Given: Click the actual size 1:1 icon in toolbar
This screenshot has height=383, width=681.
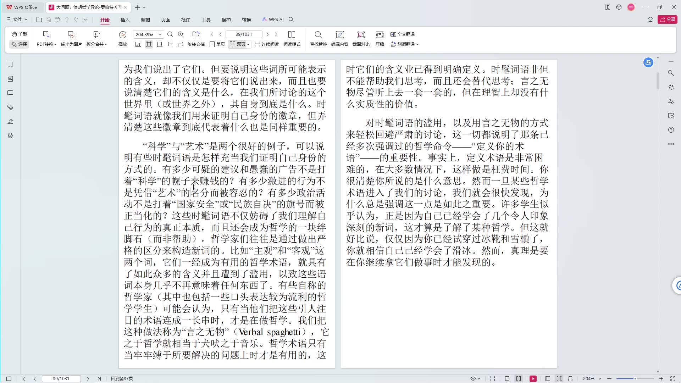Looking at the screenshot, I should 138,44.
